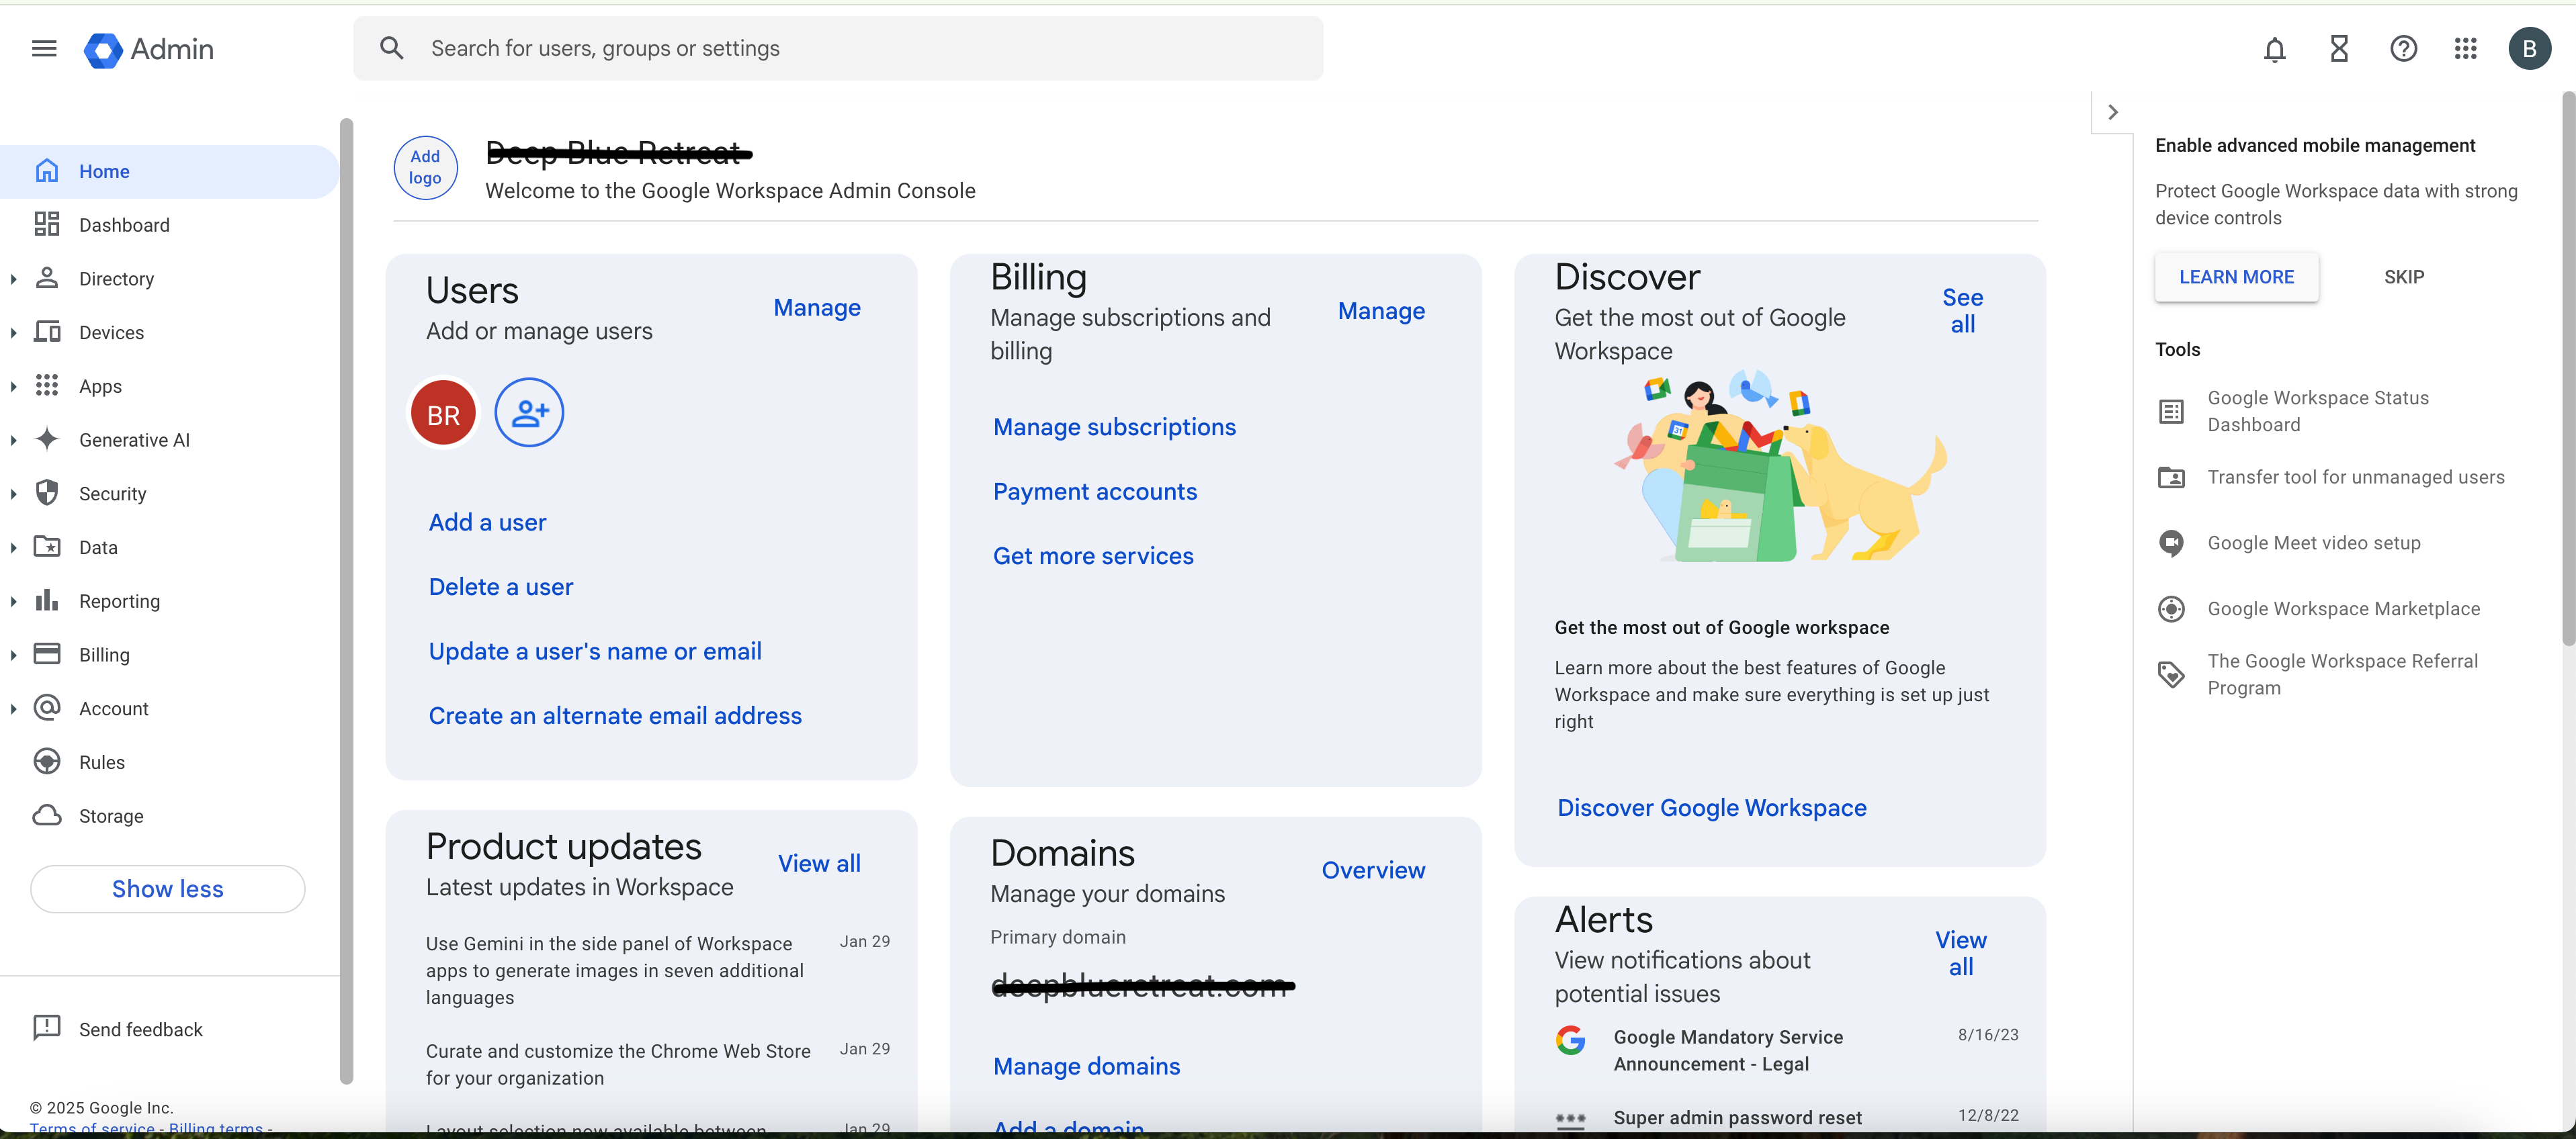The image size is (2576, 1139).
Task: Open Payment accounts link
Action: [1095, 492]
